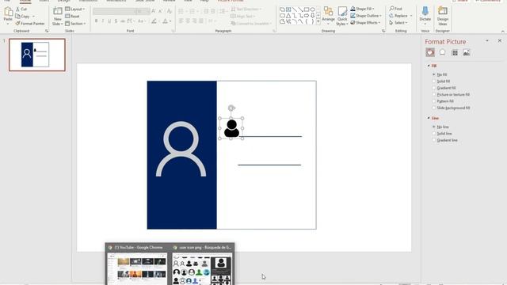
Task: Open font color picker
Action: tap(167, 21)
